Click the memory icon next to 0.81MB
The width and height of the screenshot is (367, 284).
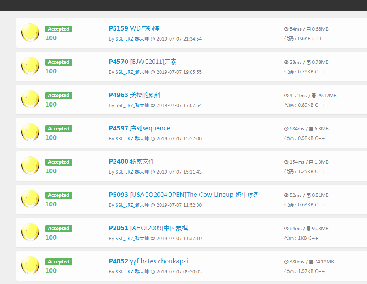coord(309,195)
